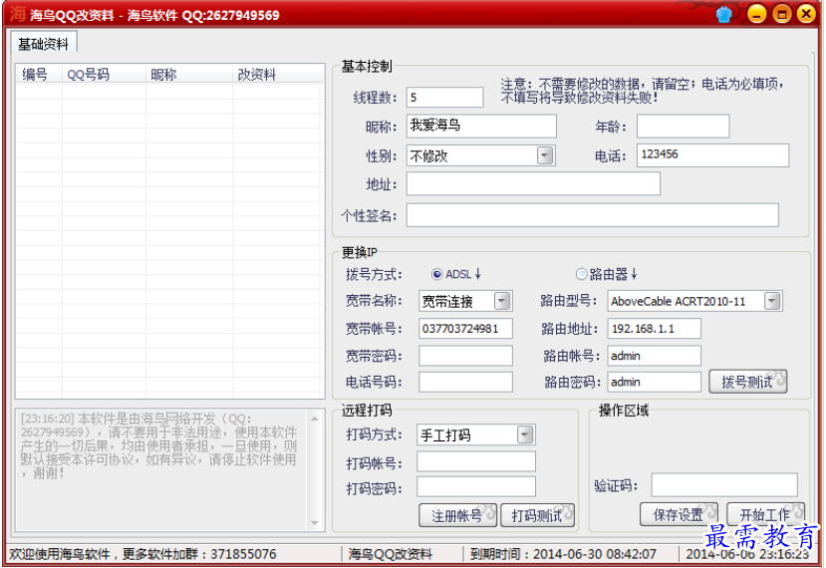Click the 路由帐号 admin field
This screenshot has width=826, height=568.
tap(655, 356)
